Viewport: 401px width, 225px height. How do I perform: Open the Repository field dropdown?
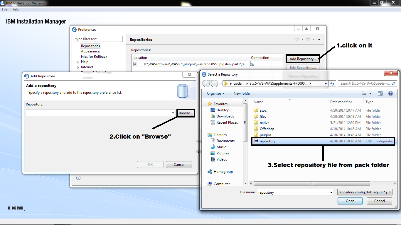173,113
